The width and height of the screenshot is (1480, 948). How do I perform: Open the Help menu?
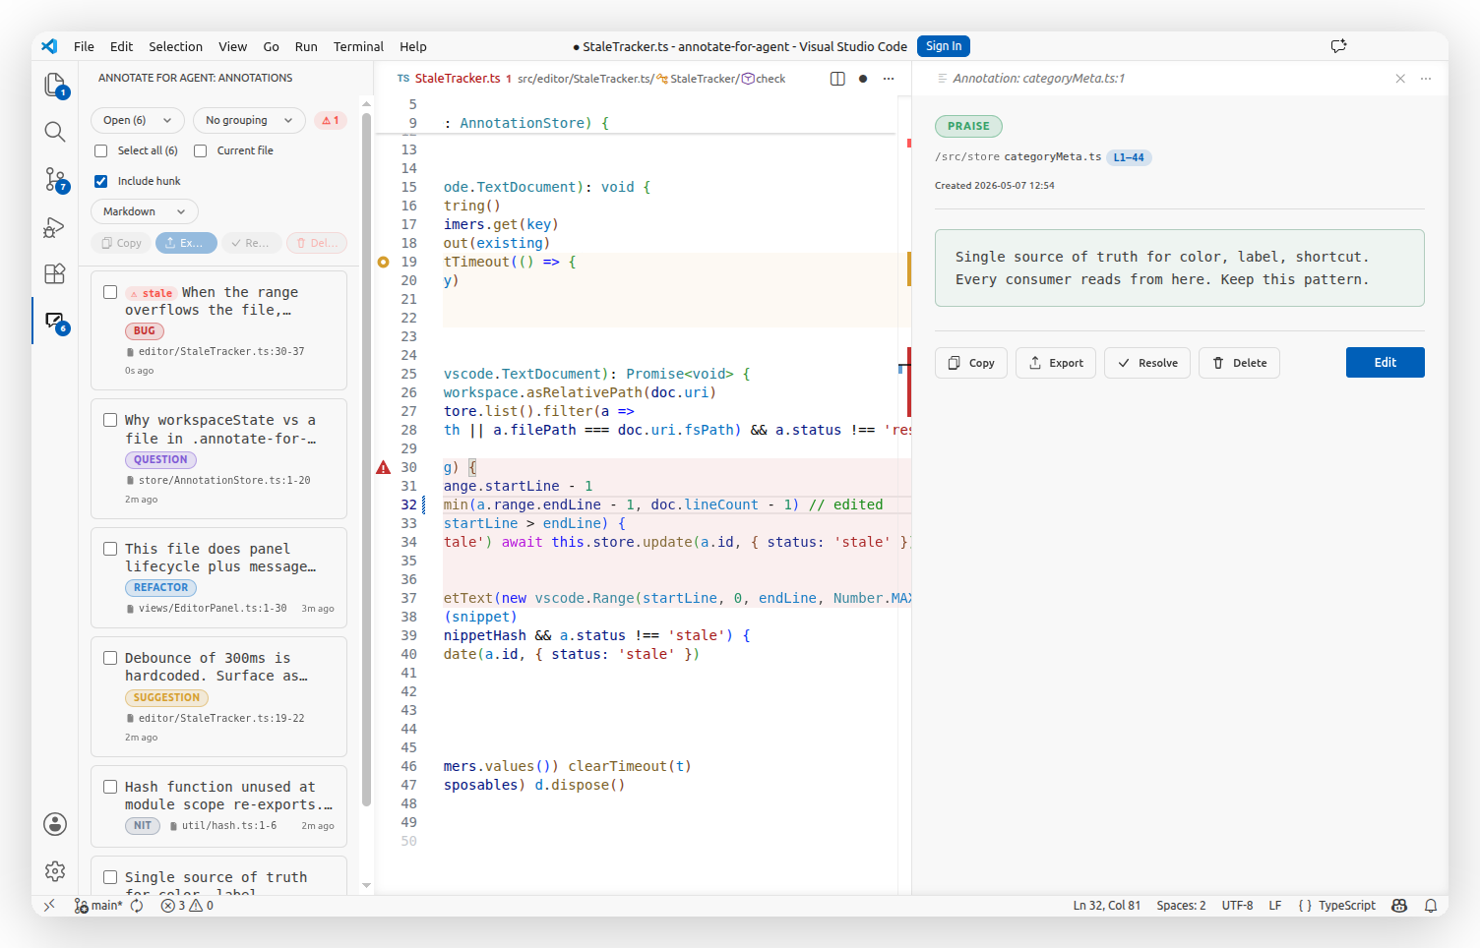413,46
